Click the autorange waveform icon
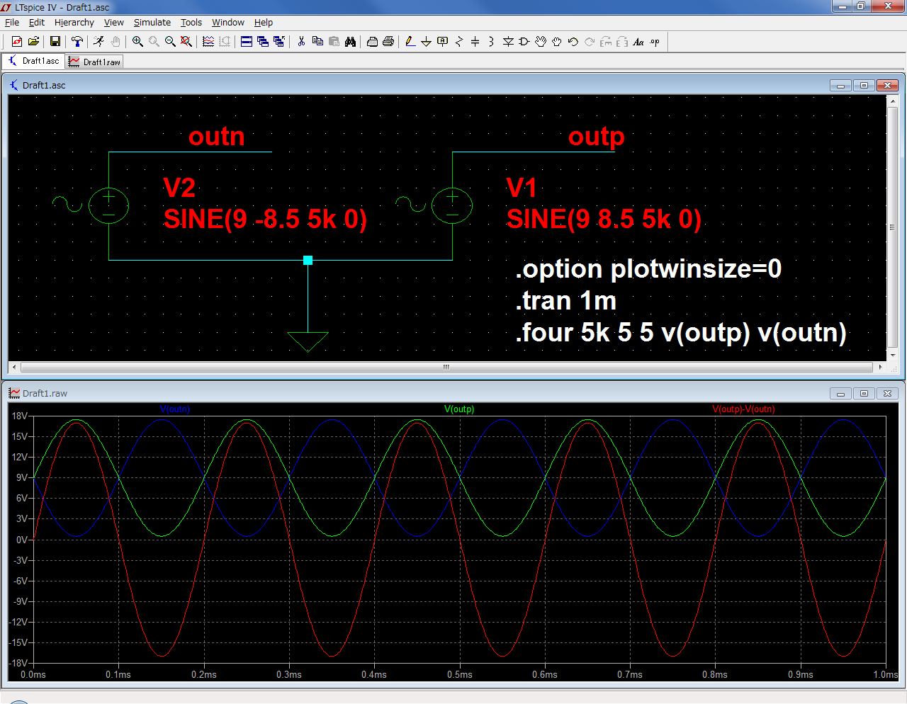 pyautogui.click(x=208, y=42)
